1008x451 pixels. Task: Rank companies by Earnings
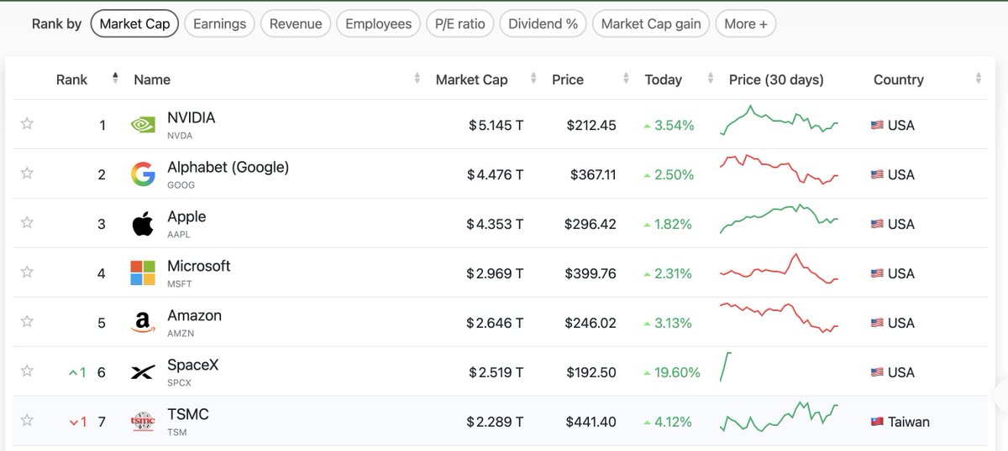coord(220,23)
